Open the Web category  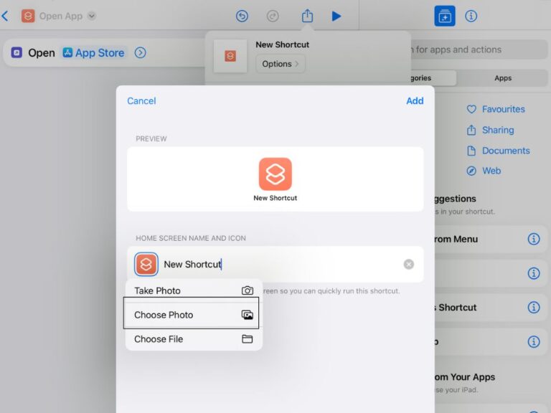[491, 171]
